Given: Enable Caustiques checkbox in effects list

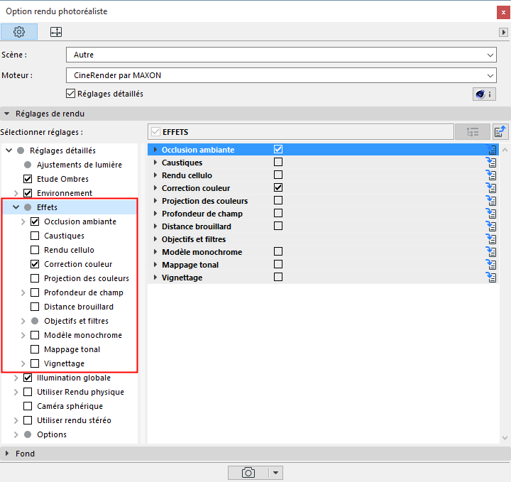Looking at the screenshot, I should coord(278,162).
